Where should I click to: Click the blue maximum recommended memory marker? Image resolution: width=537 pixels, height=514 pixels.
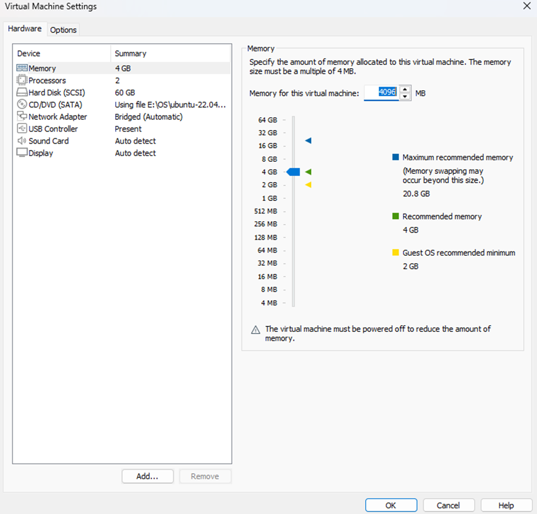(308, 141)
